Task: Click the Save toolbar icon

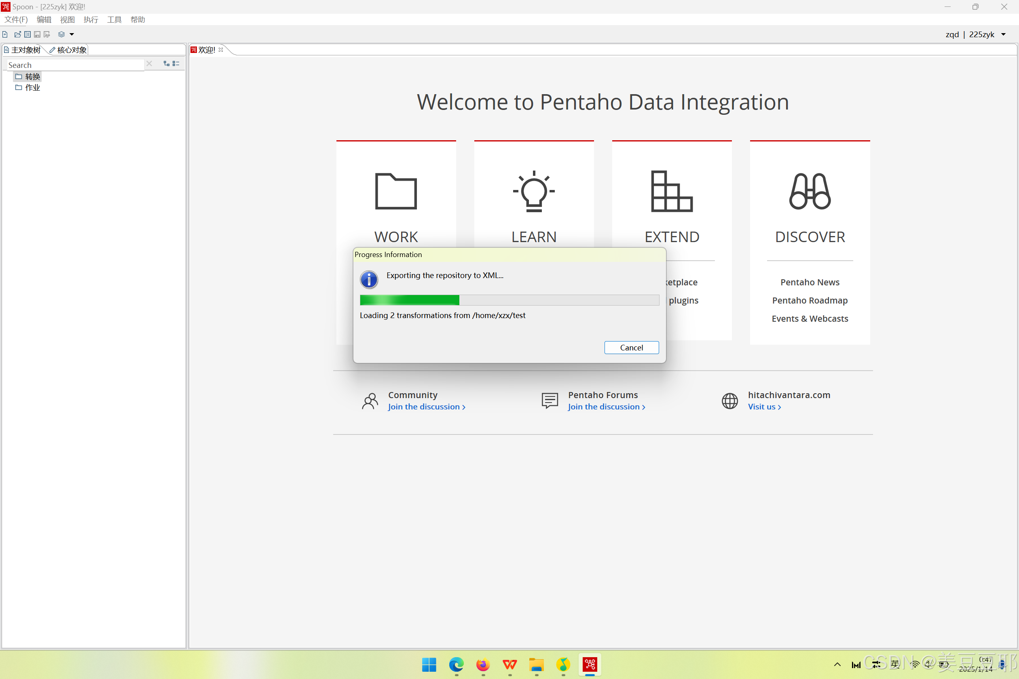Action: 37,34
